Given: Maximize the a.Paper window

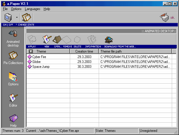Looking at the screenshot, I should click(170, 4).
